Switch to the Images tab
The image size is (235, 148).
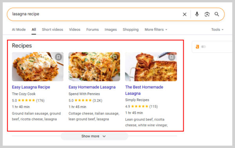click(x=110, y=30)
